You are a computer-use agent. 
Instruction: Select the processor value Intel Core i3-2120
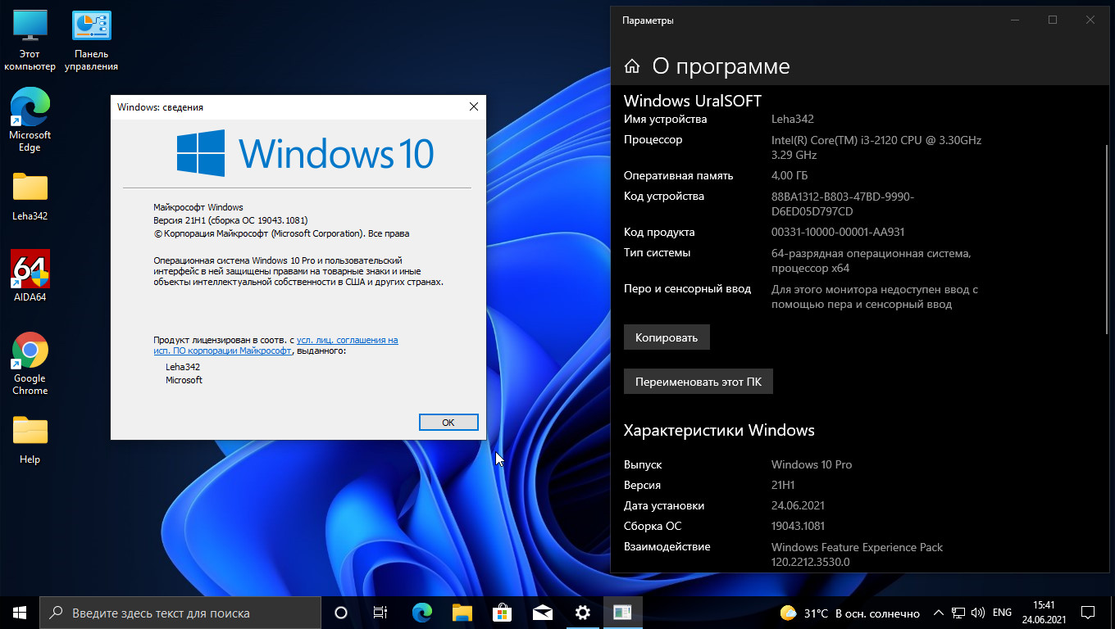[876, 147]
